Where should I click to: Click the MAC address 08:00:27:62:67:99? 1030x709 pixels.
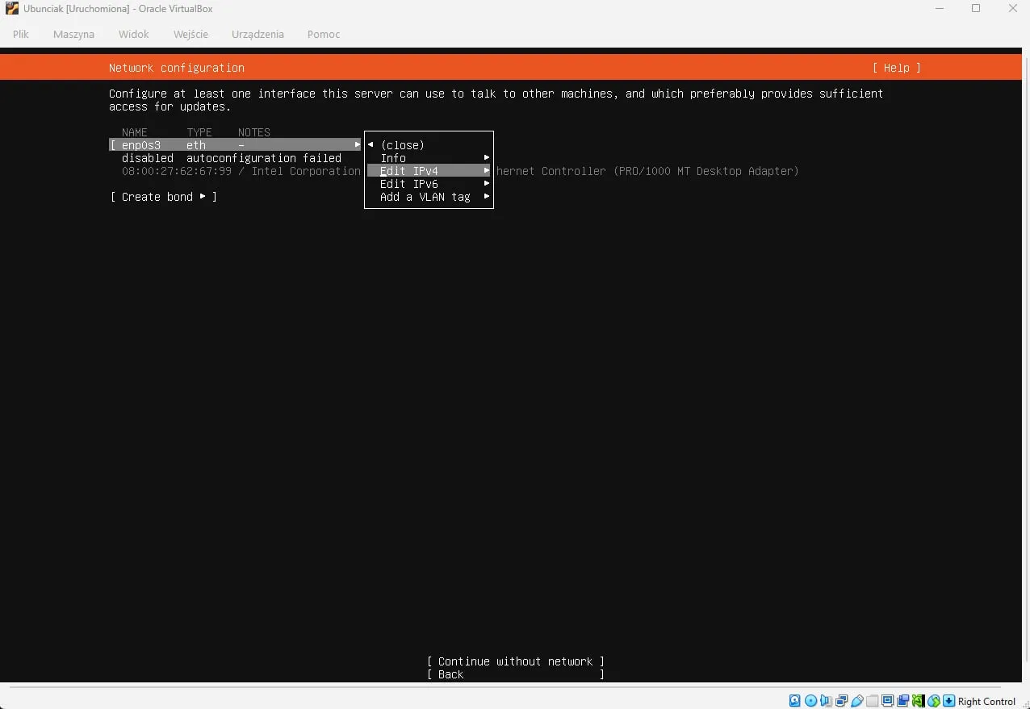(x=177, y=171)
